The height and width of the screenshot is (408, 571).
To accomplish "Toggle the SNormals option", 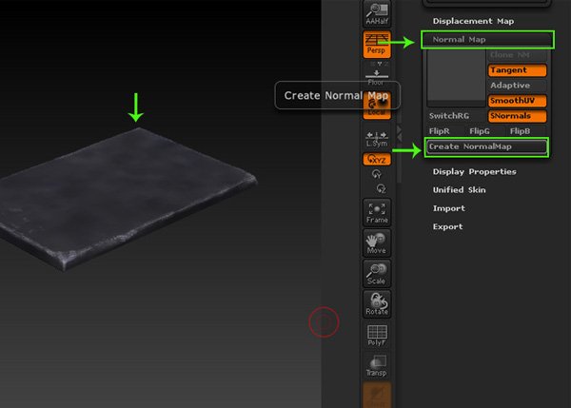I will pyautogui.click(x=517, y=116).
